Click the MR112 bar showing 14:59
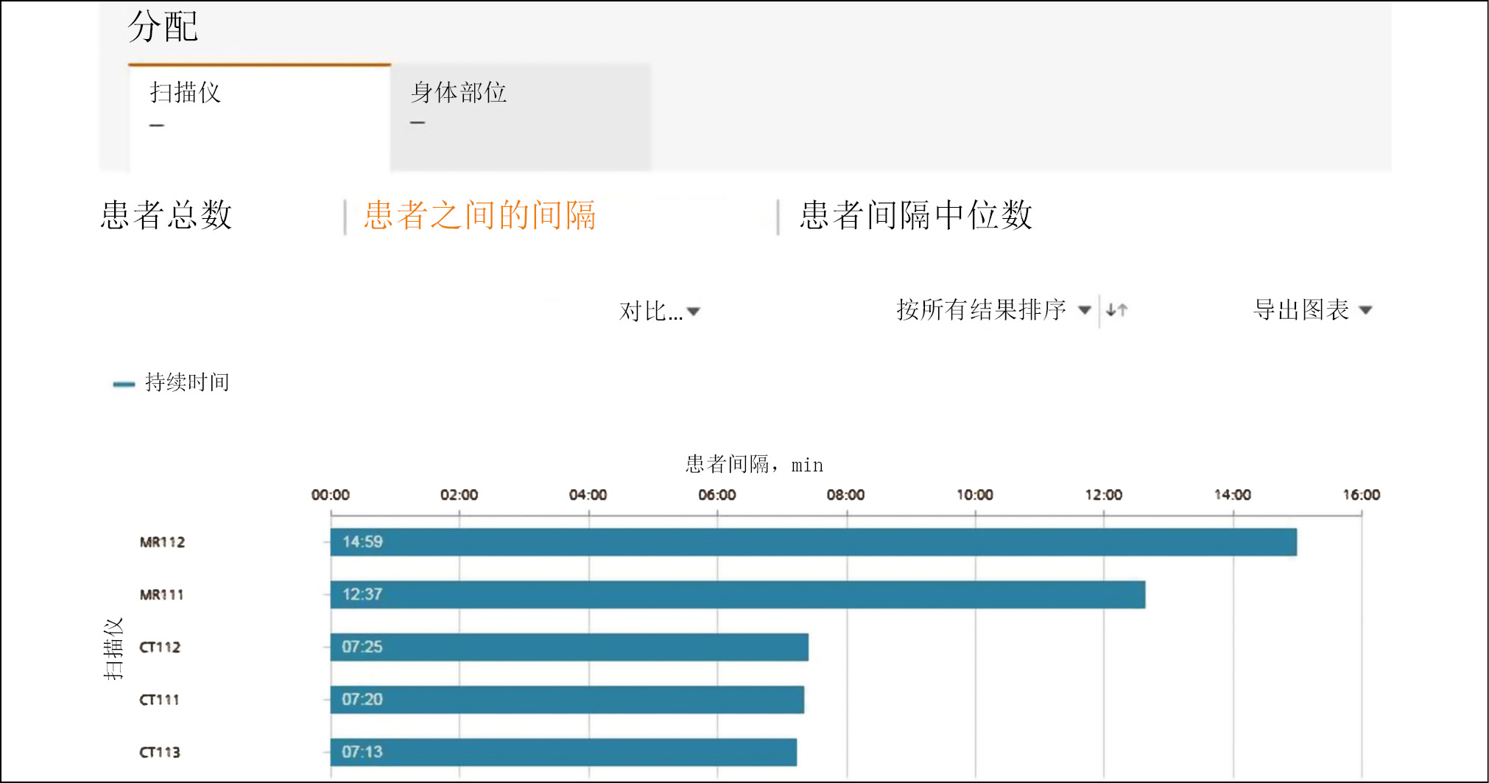 coord(813,542)
